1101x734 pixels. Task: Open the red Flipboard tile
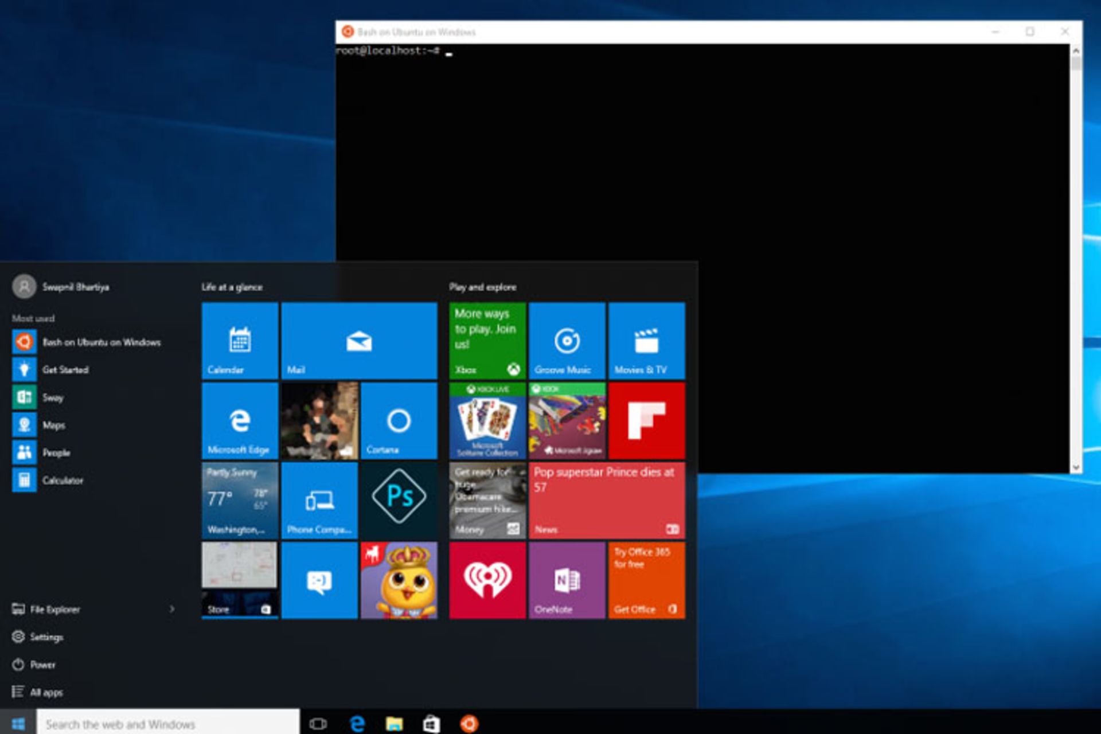(647, 421)
